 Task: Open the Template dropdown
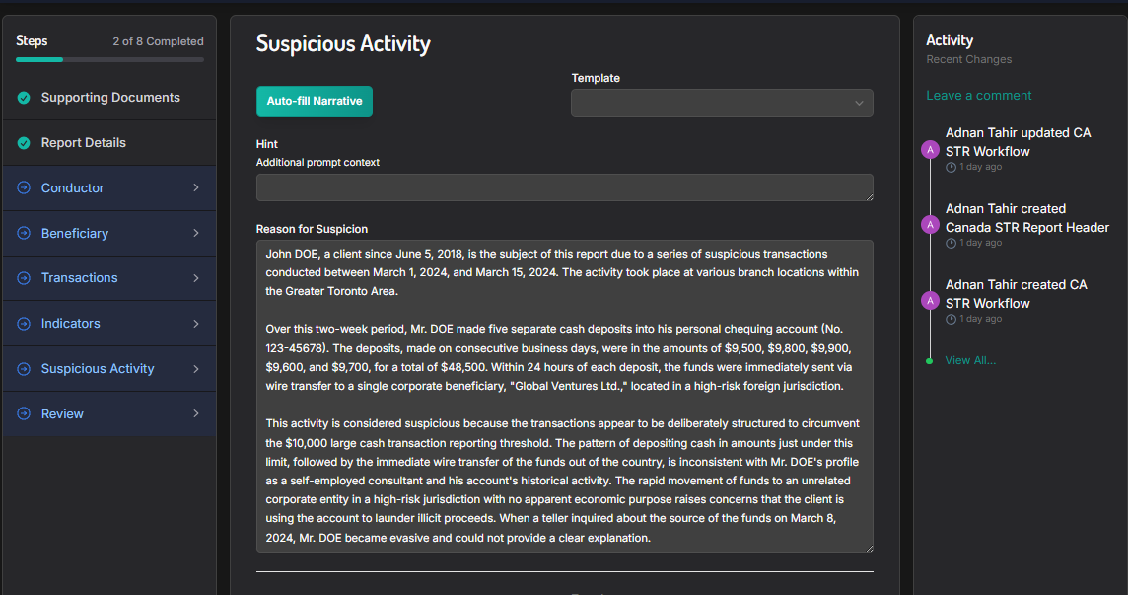point(722,103)
